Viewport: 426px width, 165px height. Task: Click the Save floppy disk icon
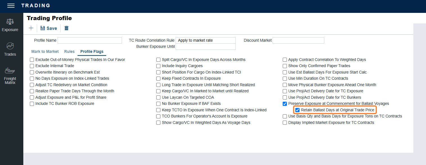(43, 28)
